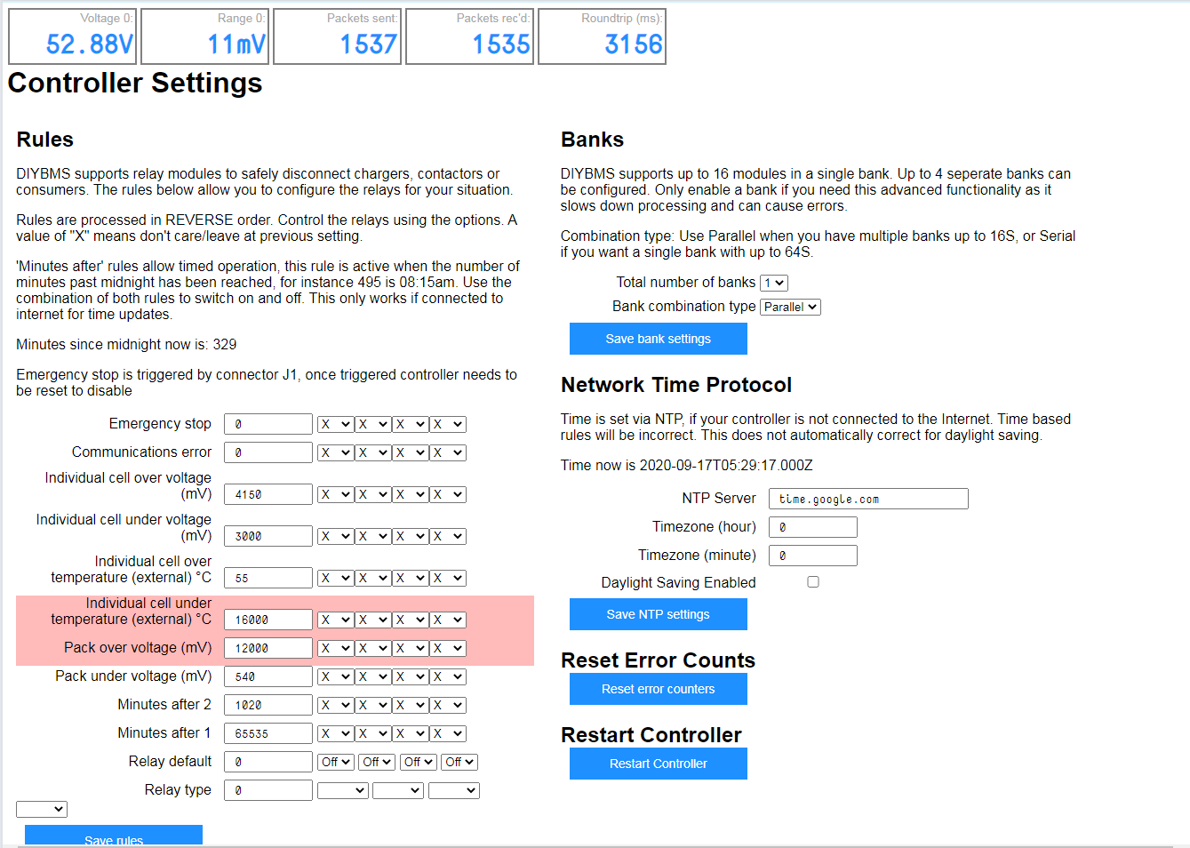This screenshot has height=848, width=1190.
Task: Open the fourth Off dropdown for Relay default
Action: click(459, 763)
